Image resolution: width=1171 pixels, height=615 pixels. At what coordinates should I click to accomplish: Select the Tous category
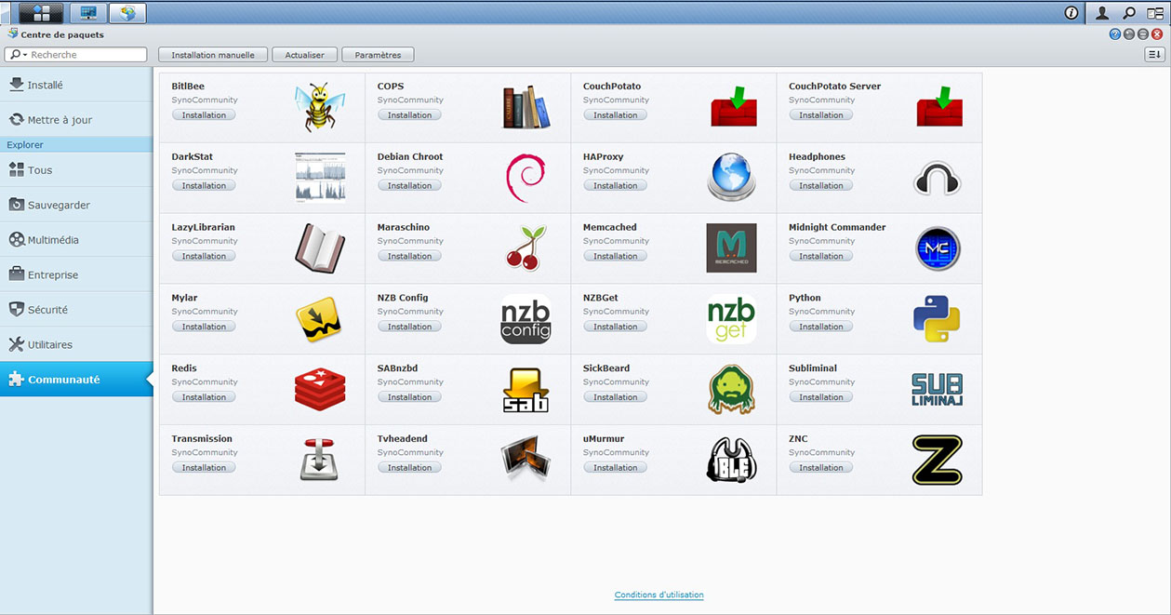coord(76,170)
